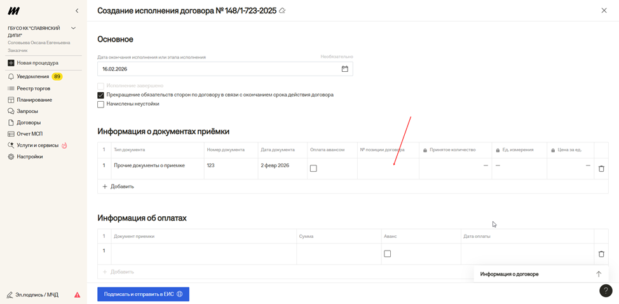Uncheck Прекращение обязательств сторон checkbox

100,95
